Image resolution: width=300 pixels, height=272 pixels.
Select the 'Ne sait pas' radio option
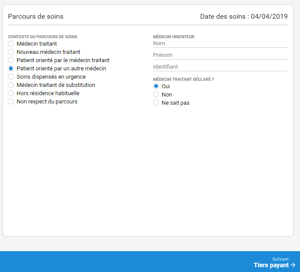[156, 103]
